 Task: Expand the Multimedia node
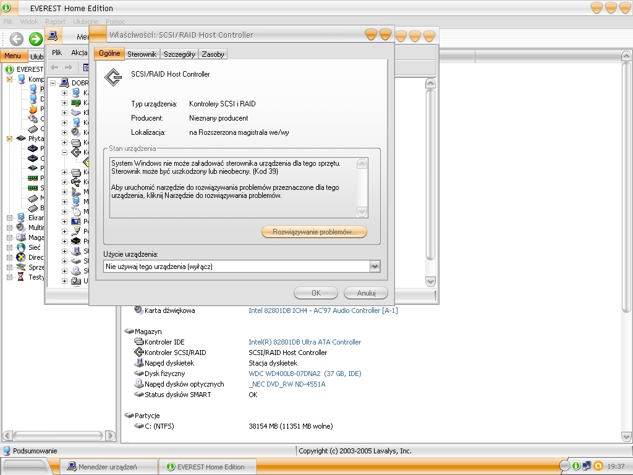tap(9, 228)
